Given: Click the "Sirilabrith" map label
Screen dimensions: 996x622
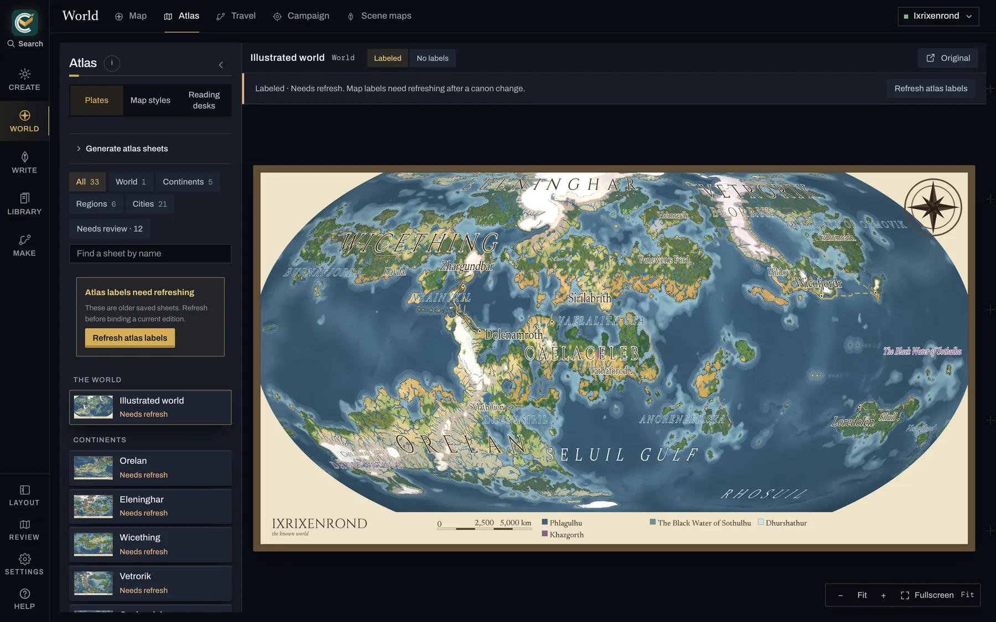Looking at the screenshot, I should (590, 299).
